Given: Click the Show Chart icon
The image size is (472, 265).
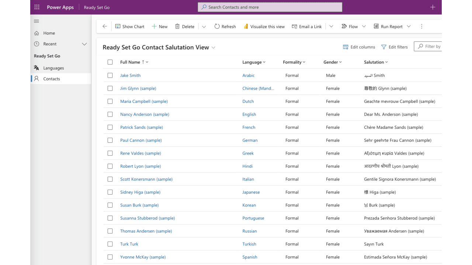Looking at the screenshot, I should pos(118,26).
